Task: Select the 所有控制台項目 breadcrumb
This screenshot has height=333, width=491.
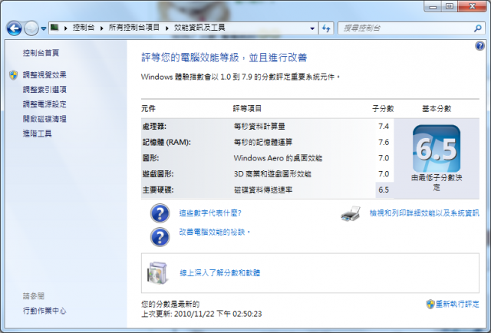Action: click(x=134, y=28)
